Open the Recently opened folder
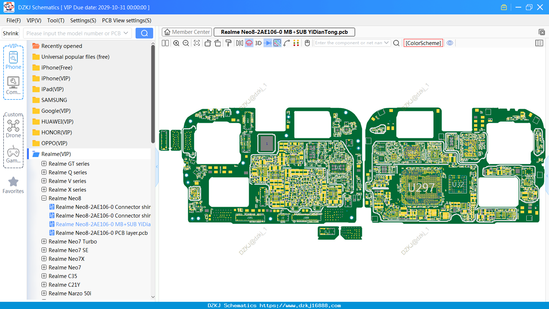This screenshot has height=309, width=549. tap(57, 46)
